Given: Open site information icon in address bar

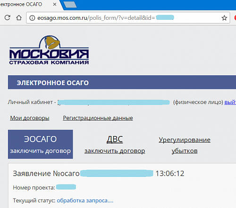Looking at the screenshot, I should coord(32,18).
